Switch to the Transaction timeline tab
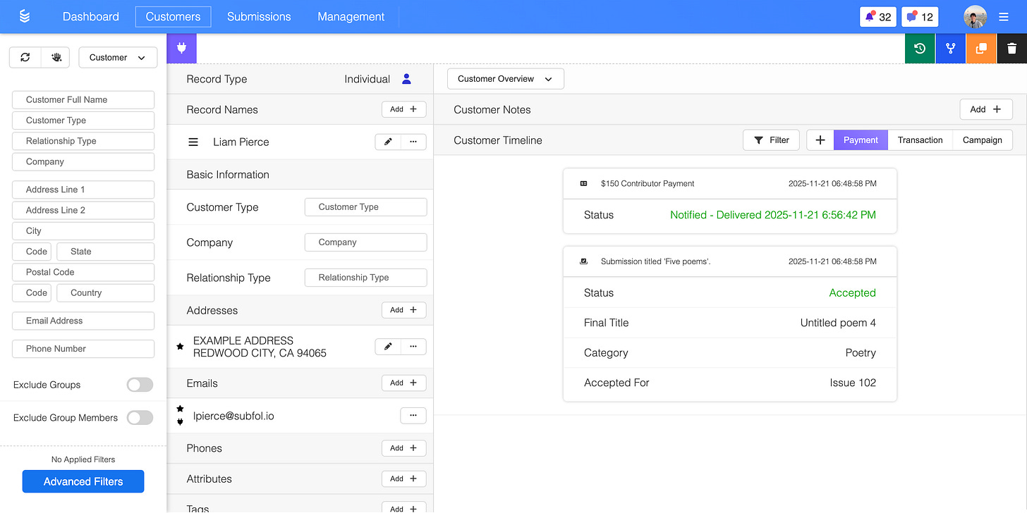The width and height of the screenshot is (1027, 513). coord(920,140)
